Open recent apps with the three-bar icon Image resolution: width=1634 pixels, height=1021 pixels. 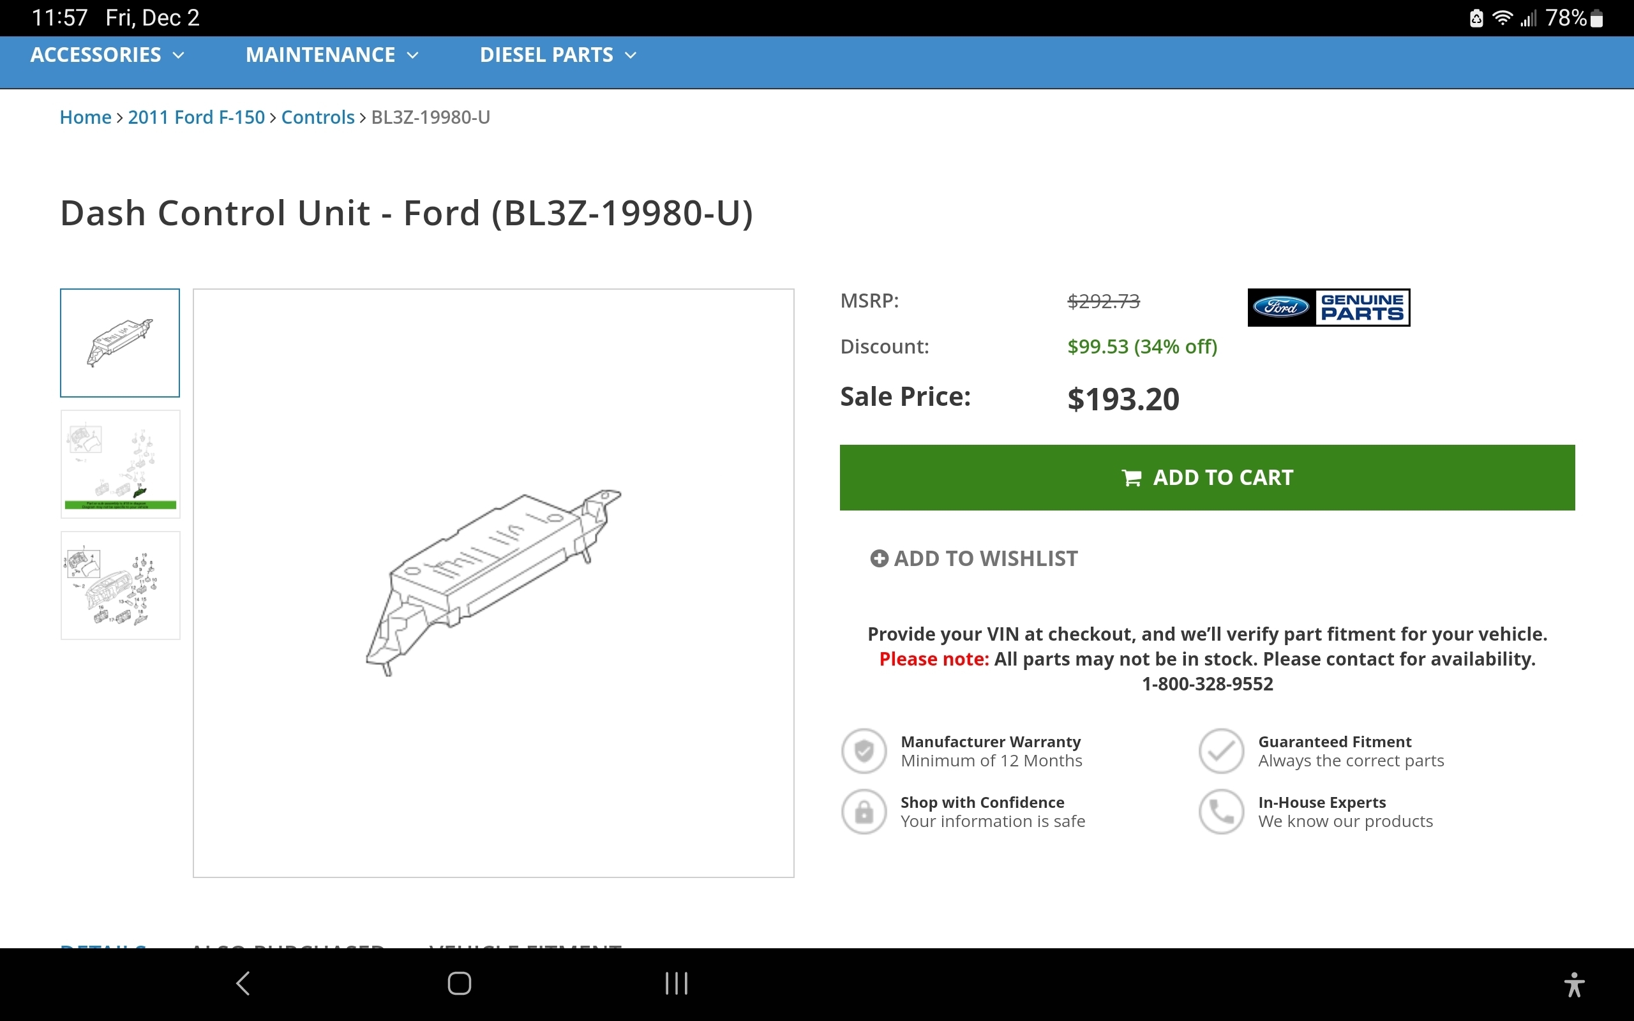(x=676, y=983)
